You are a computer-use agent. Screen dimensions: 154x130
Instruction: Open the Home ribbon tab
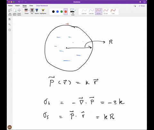[10, 5]
